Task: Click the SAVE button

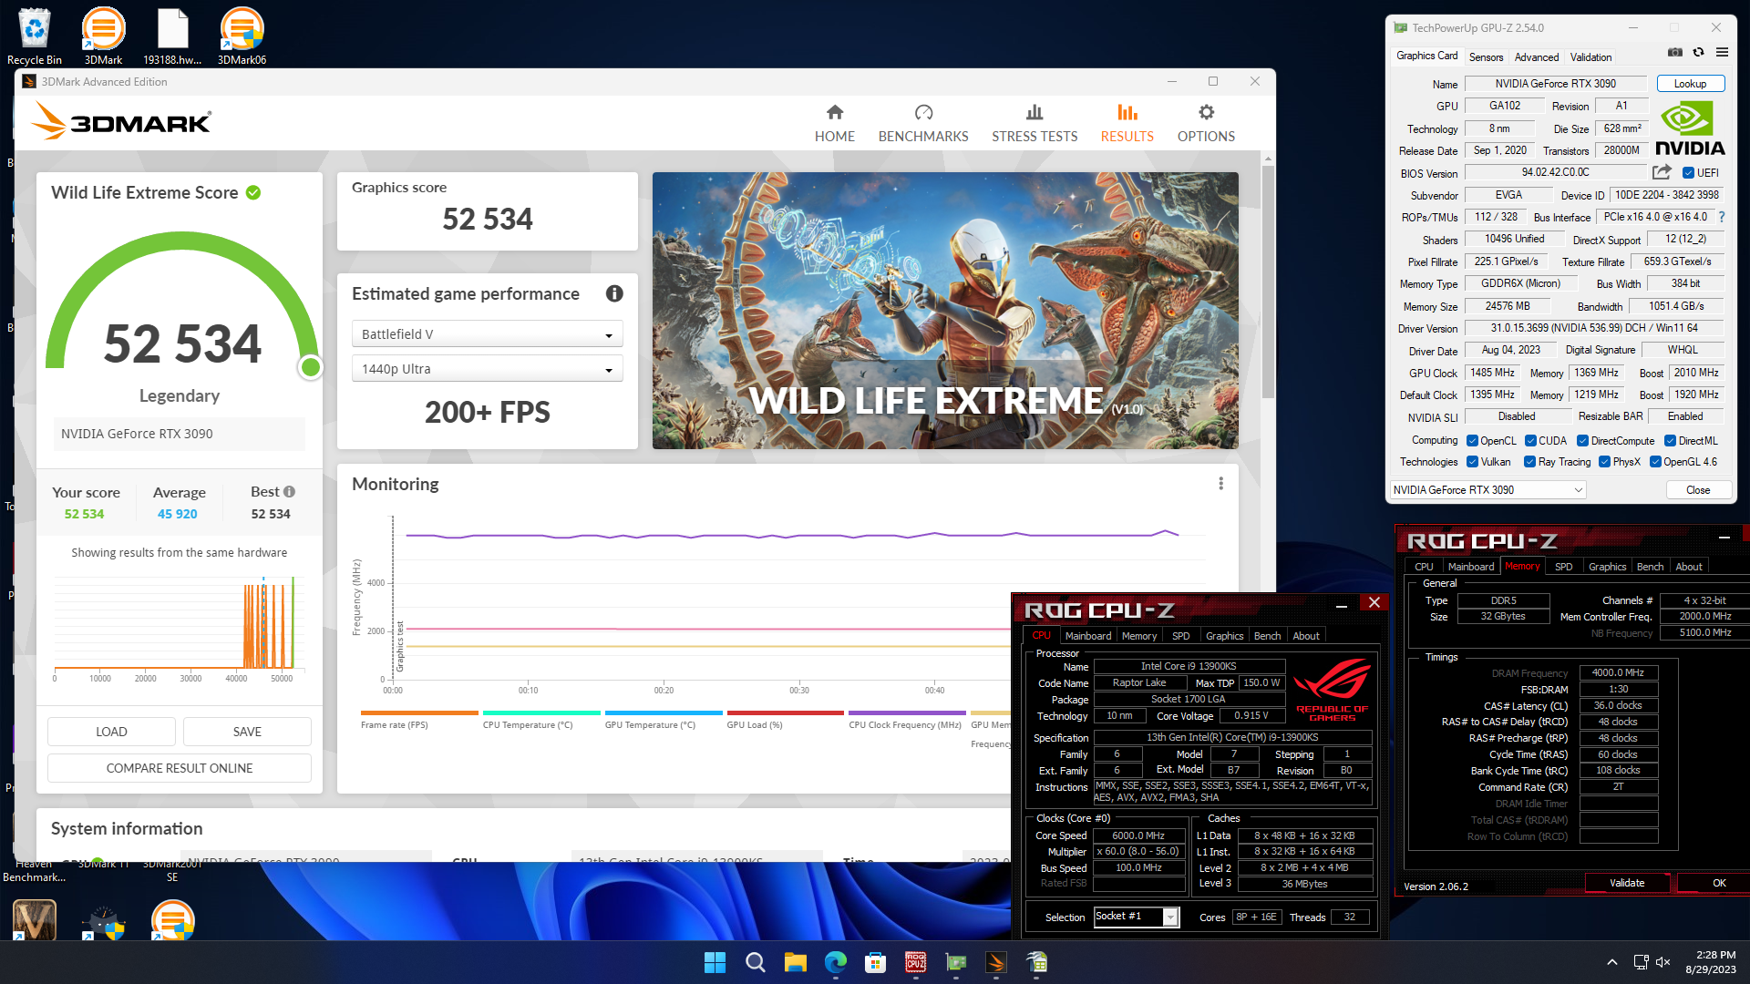Action: coord(247,732)
